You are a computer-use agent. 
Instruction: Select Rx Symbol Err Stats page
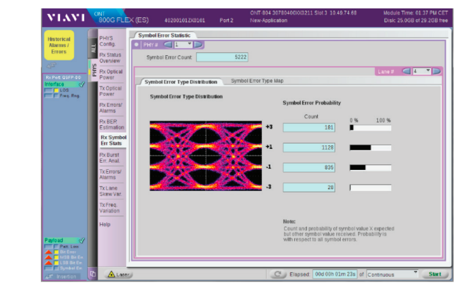tap(113, 140)
